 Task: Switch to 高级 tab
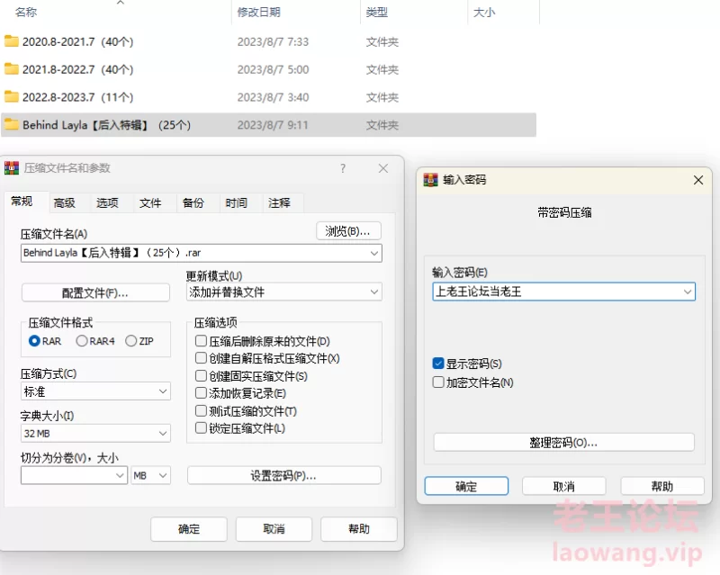pyautogui.click(x=64, y=203)
